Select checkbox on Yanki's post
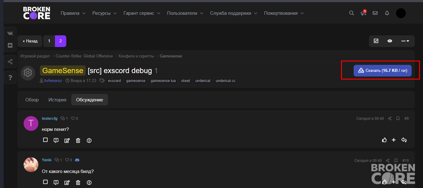This screenshot has height=188, width=423. point(45,182)
